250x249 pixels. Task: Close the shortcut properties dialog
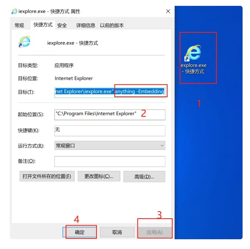tap(168, 11)
